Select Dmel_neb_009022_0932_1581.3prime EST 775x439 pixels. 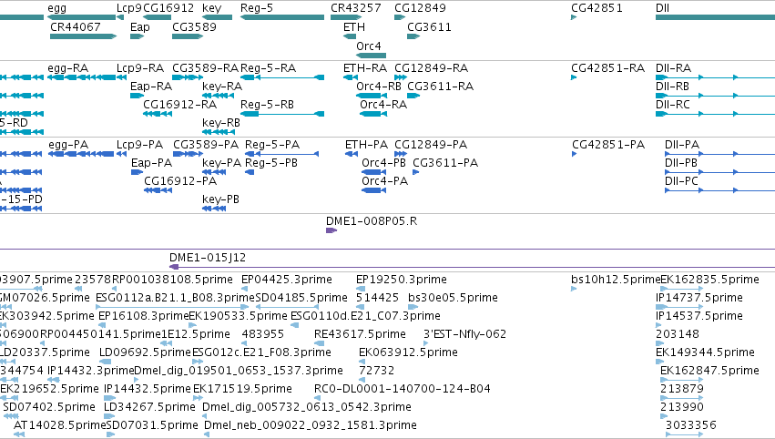311,425
